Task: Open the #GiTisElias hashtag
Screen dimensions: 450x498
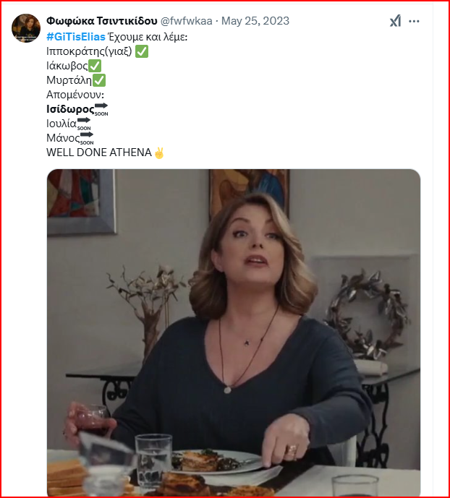Action: point(76,36)
